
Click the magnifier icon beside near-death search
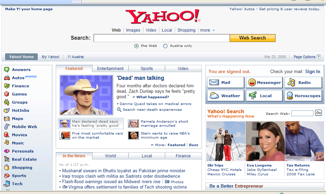pos(119,109)
